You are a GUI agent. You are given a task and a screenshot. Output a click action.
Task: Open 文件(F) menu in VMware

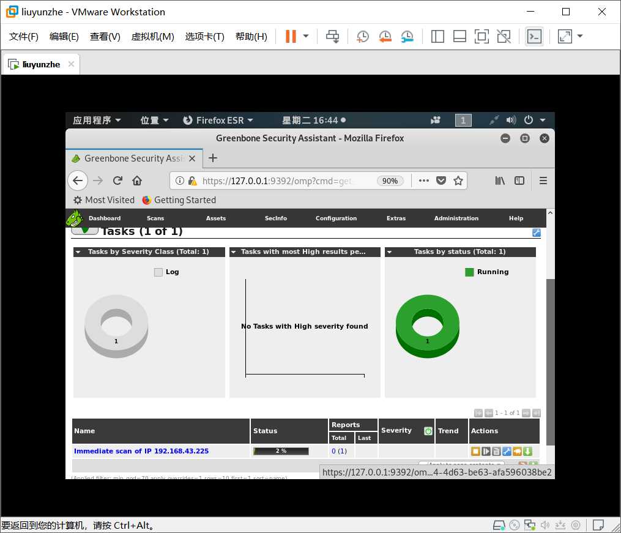tap(24, 37)
